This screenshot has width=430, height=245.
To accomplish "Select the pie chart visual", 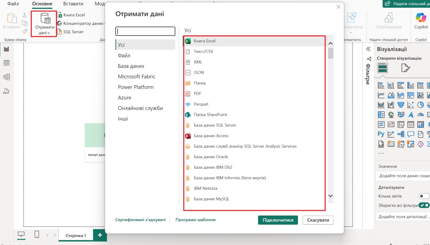I will coord(421,105).
